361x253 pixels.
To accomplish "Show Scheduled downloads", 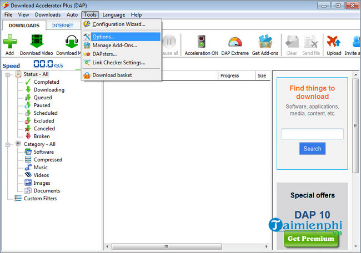I will tap(46, 113).
